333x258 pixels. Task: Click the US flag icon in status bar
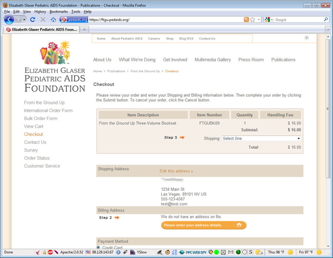coord(88,252)
